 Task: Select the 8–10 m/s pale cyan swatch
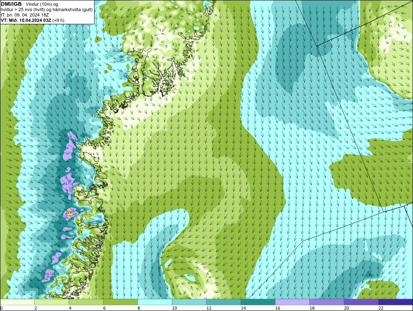(x=155, y=302)
